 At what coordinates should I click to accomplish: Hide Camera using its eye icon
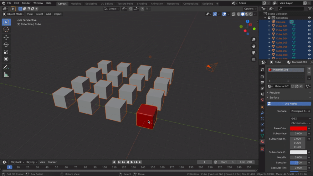(x=309, y=22)
